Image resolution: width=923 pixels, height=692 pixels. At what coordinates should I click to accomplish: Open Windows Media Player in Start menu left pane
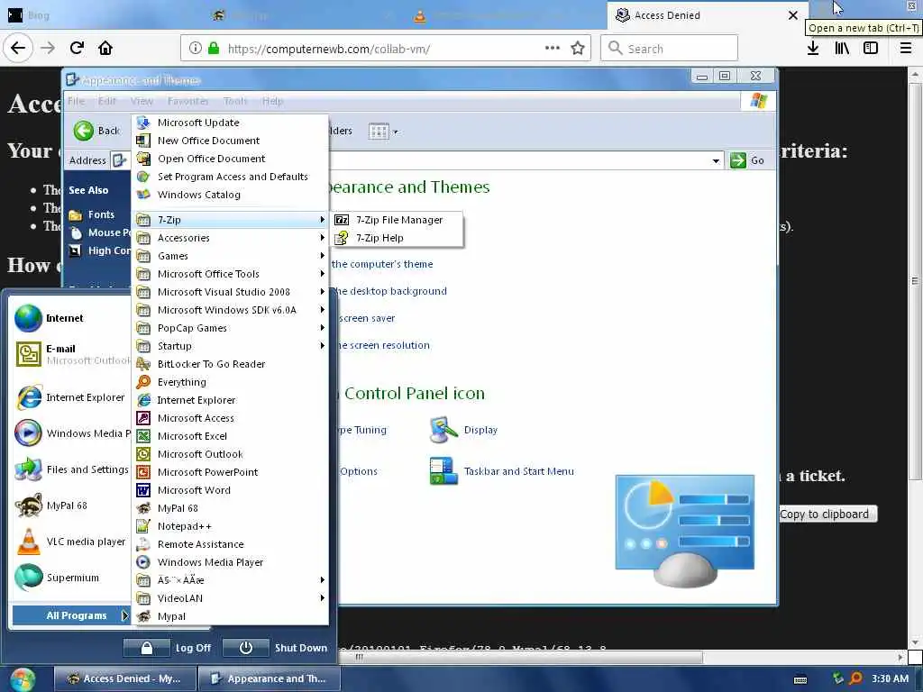click(70, 433)
